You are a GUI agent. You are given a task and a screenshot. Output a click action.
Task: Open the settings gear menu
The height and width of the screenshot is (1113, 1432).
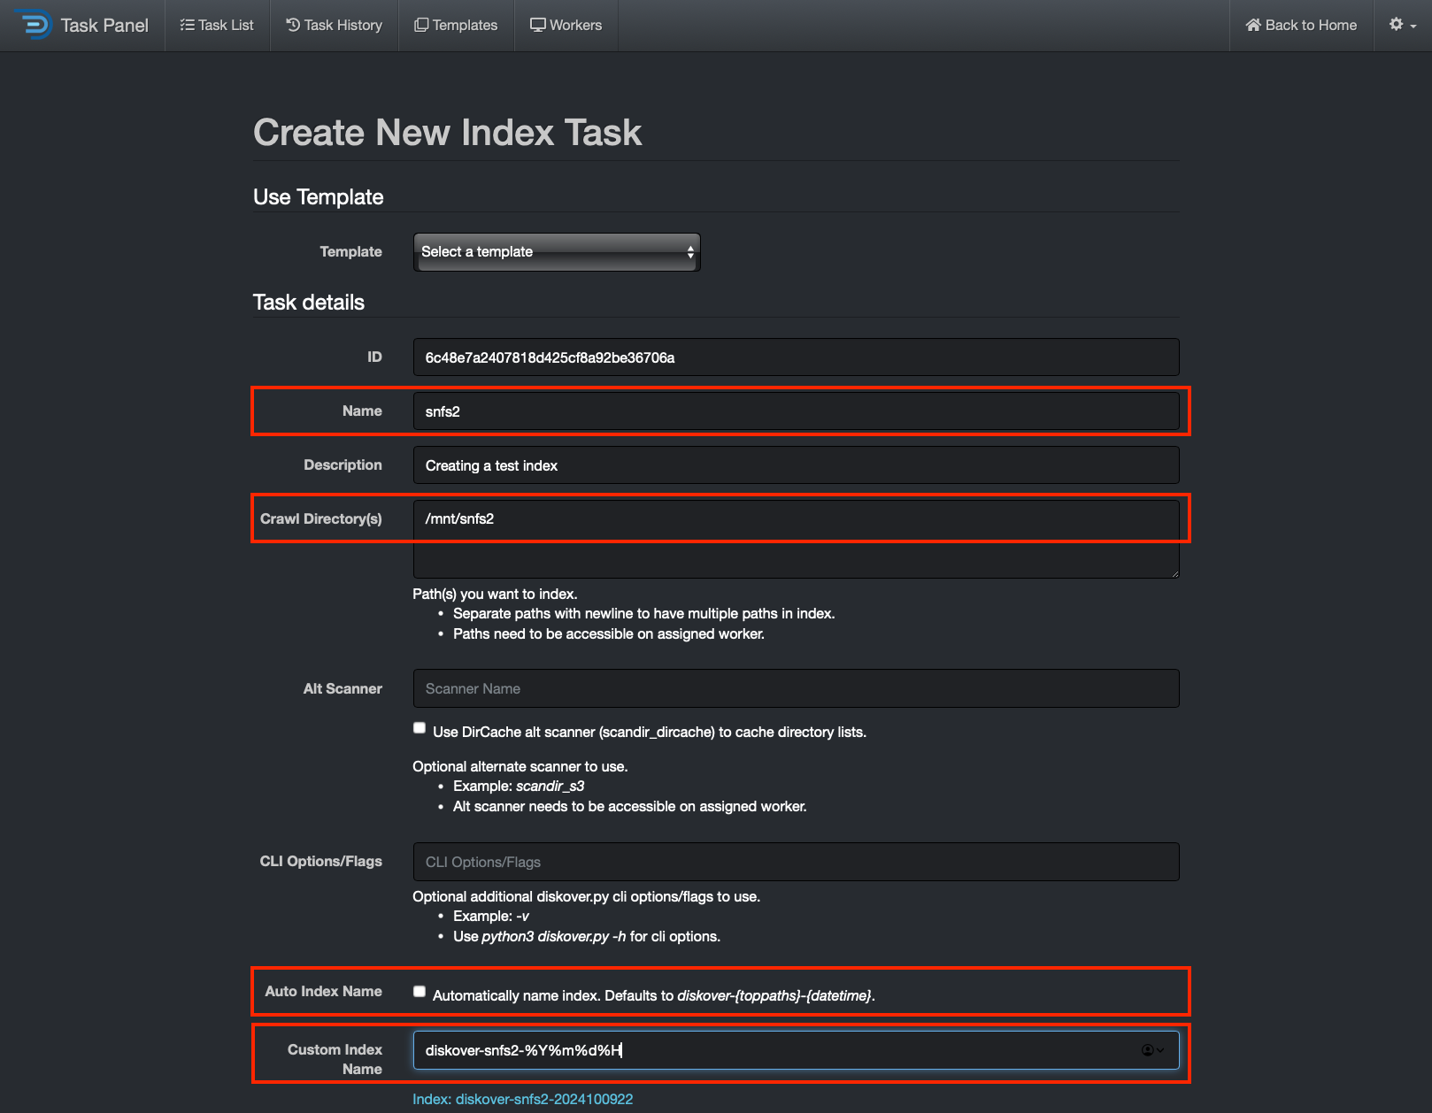pos(1397,25)
